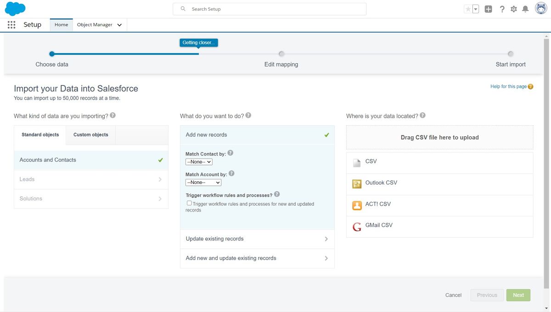Select Update existing records option
Screen dimensions: 551x312
[257, 239]
